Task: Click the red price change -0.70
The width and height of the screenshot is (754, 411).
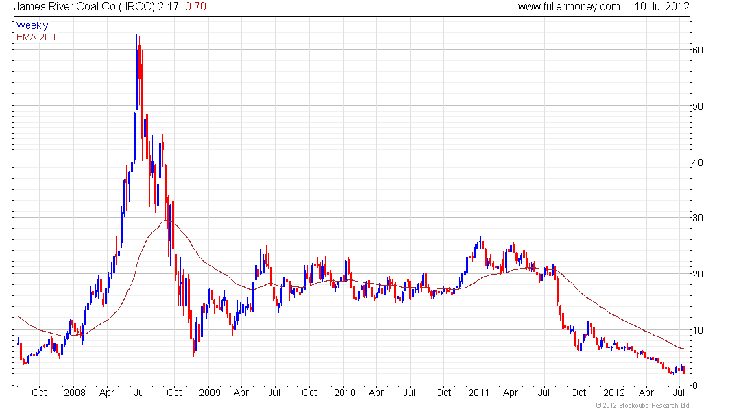Action: [194, 7]
